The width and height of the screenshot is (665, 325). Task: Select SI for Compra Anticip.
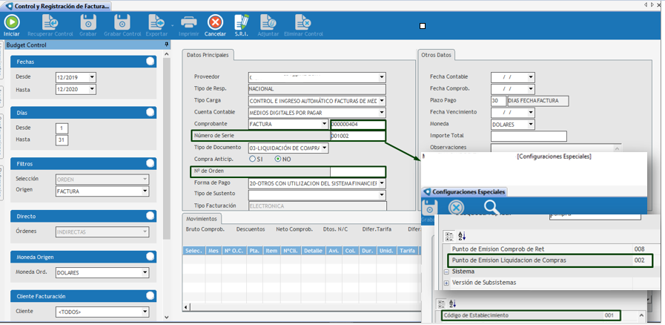pos(253,159)
